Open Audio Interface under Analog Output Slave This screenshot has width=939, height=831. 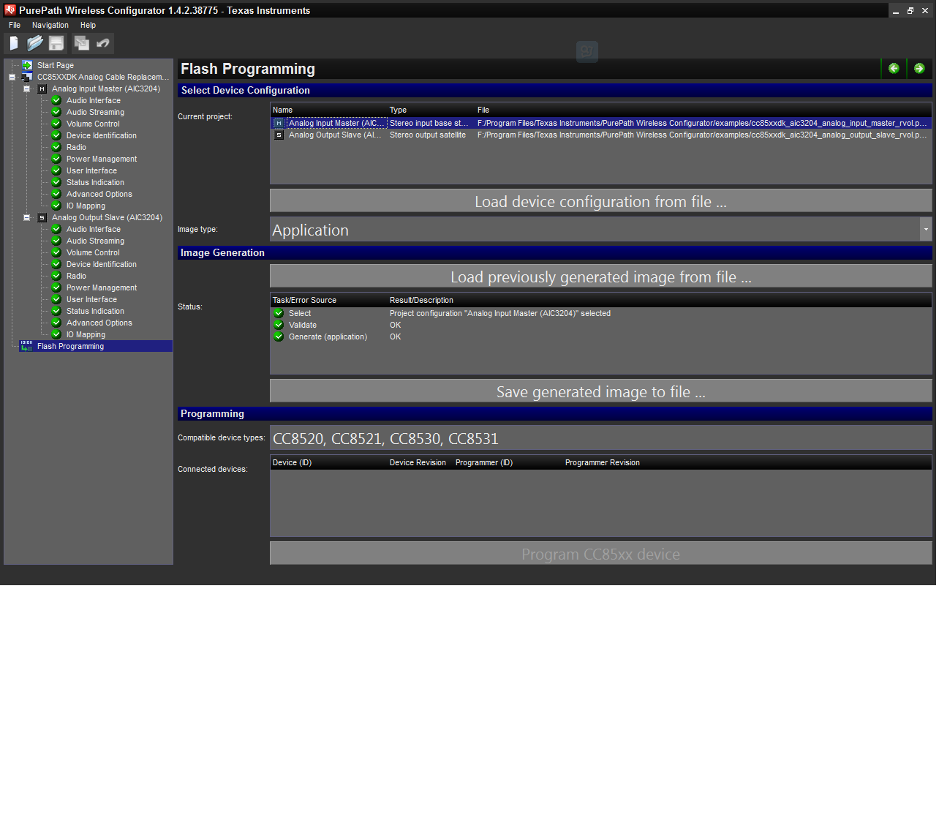point(94,229)
